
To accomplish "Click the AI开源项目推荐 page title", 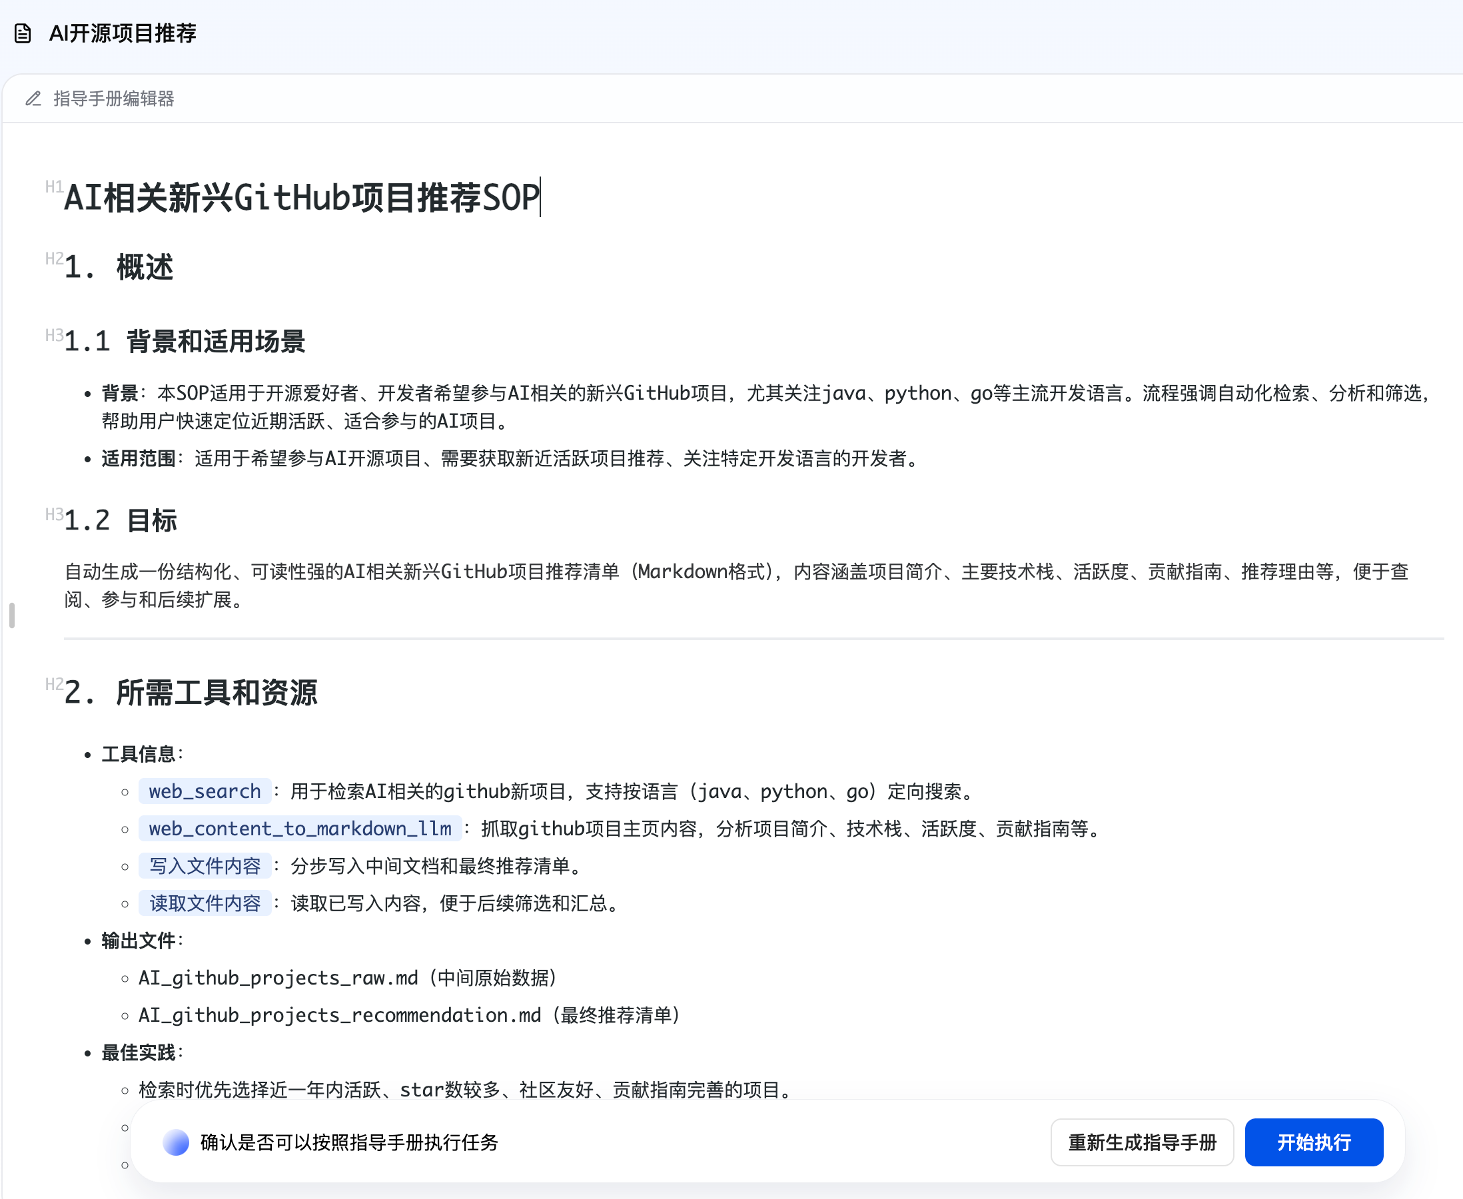I will click(123, 33).
